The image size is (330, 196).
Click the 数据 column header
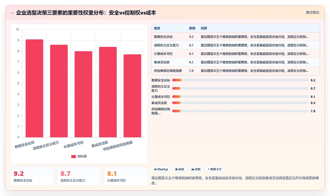coord(192,28)
